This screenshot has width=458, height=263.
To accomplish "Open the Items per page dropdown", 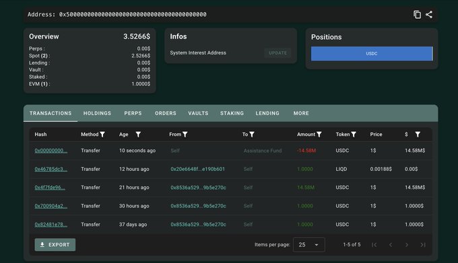I will tap(308, 245).
